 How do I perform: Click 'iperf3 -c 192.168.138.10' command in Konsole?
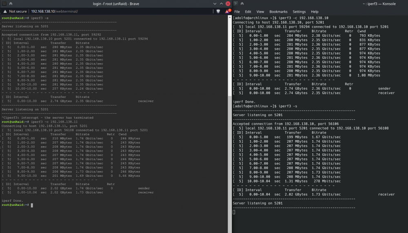304,18
